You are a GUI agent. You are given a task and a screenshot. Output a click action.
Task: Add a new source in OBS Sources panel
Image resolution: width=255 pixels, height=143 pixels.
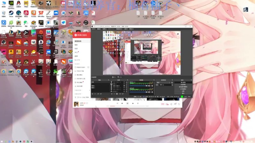point(112,94)
